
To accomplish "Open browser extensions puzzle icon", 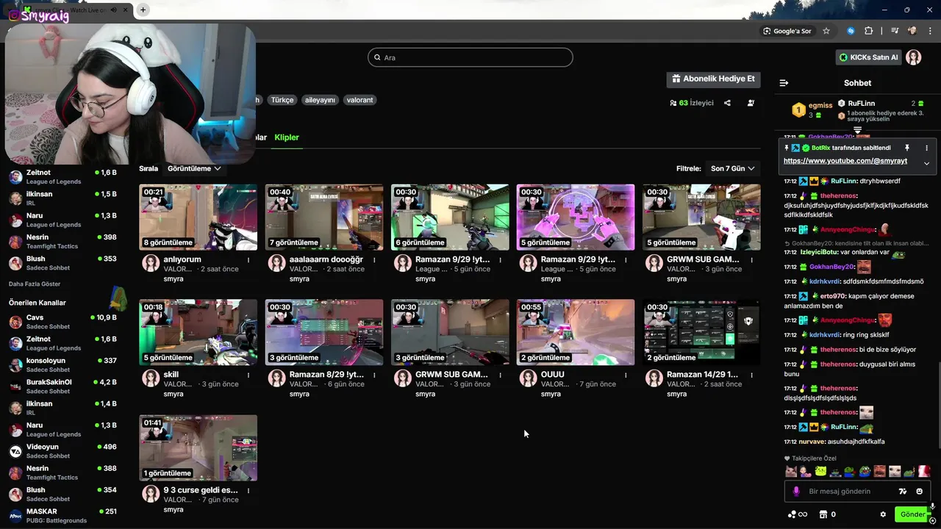I will click(x=868, y=31).
